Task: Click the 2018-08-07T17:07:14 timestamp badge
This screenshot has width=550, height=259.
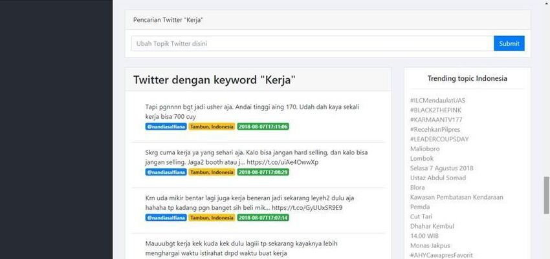Action: tap(263, 218)
